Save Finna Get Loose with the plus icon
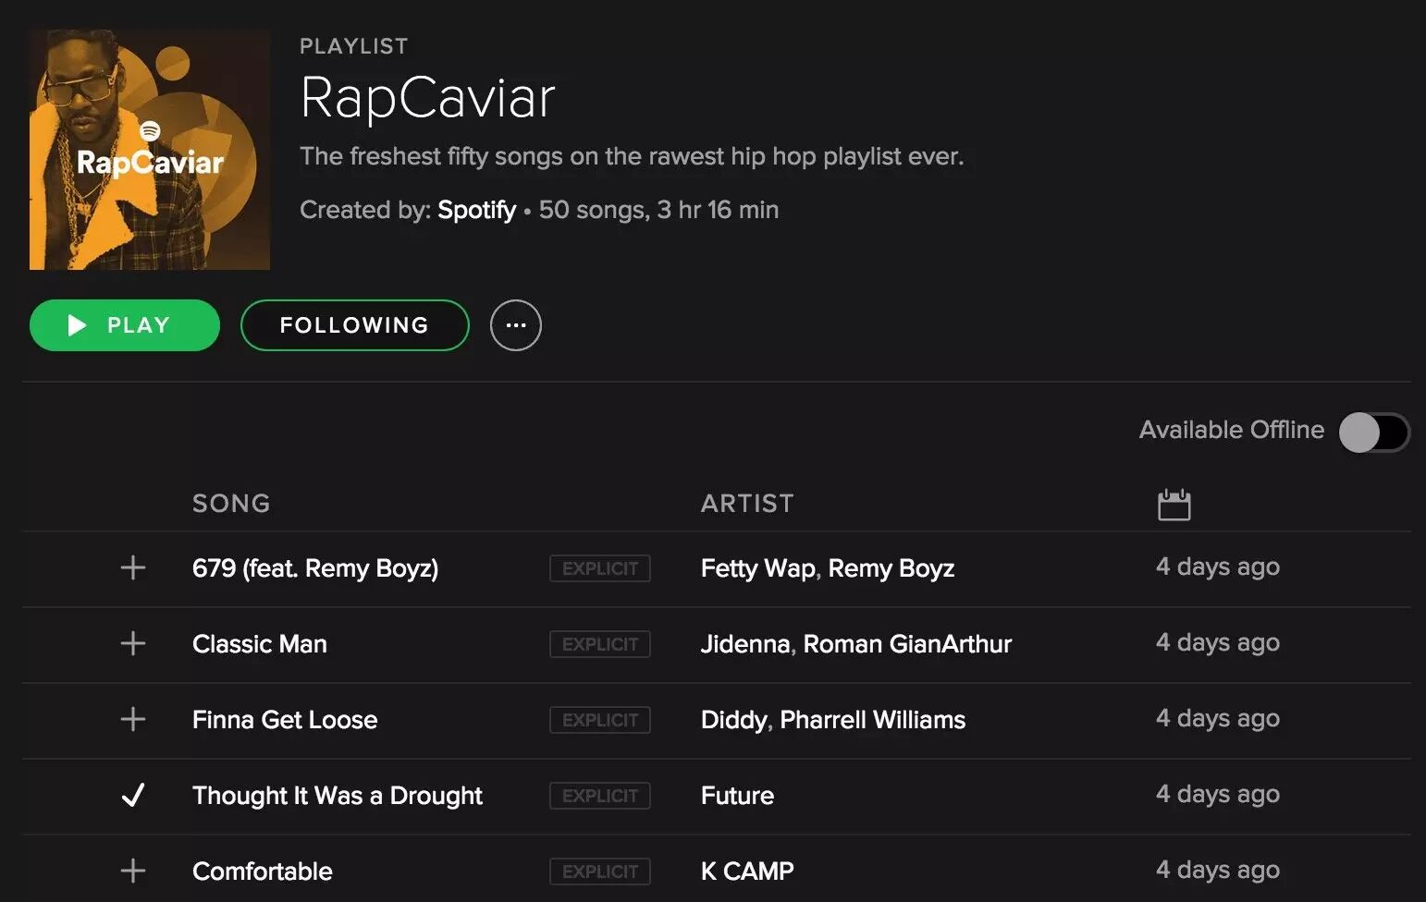This screenshot has height=902, width=1426. click(133, 719)
